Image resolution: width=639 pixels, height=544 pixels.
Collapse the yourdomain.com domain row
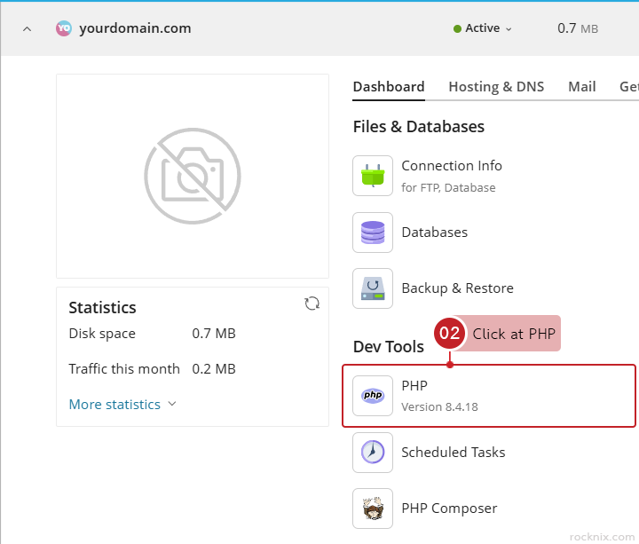coord(27,28)
